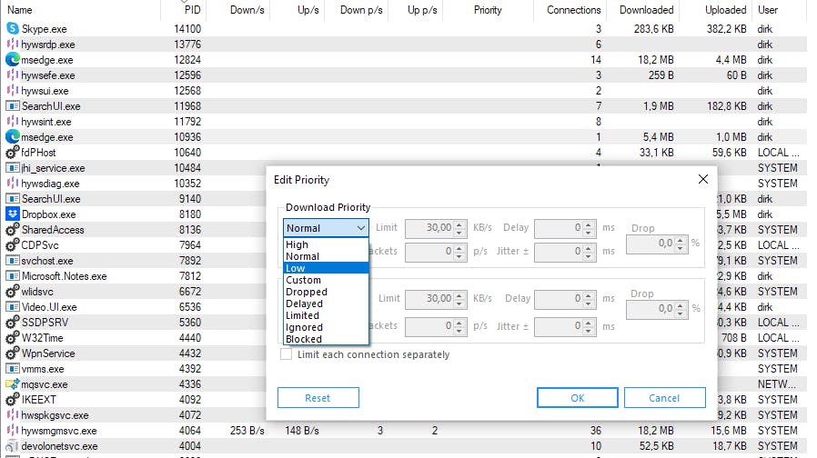Click the fdPHost gear icon

pos(13,153)
